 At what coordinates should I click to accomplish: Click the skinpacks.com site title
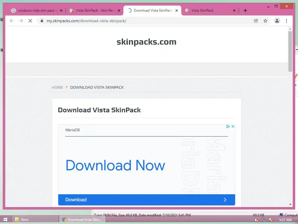pos(147,42)
